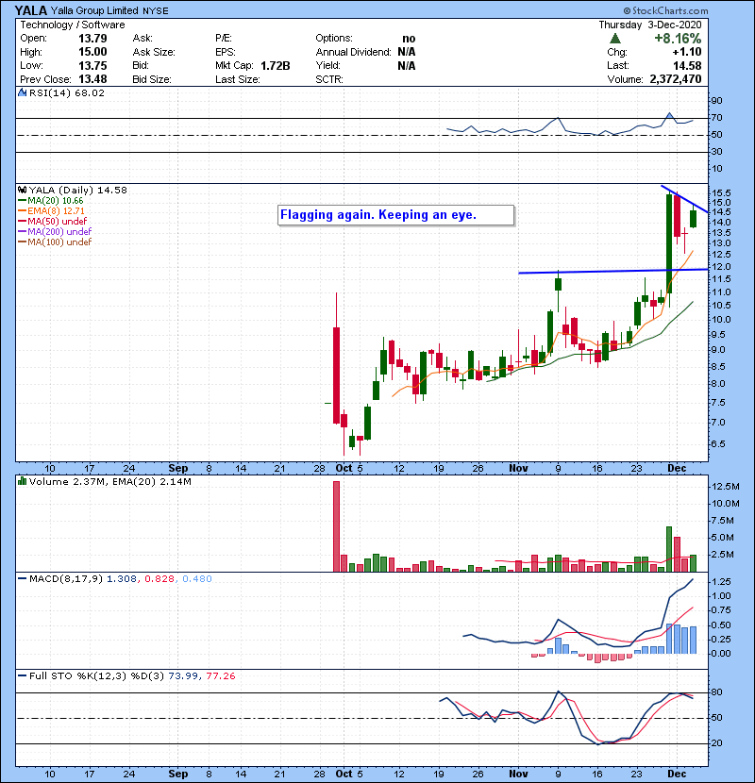Click the MACD histogram value 0.480
Image resolution: width=755 pixels, height=783 pixels.
(197, 579)
